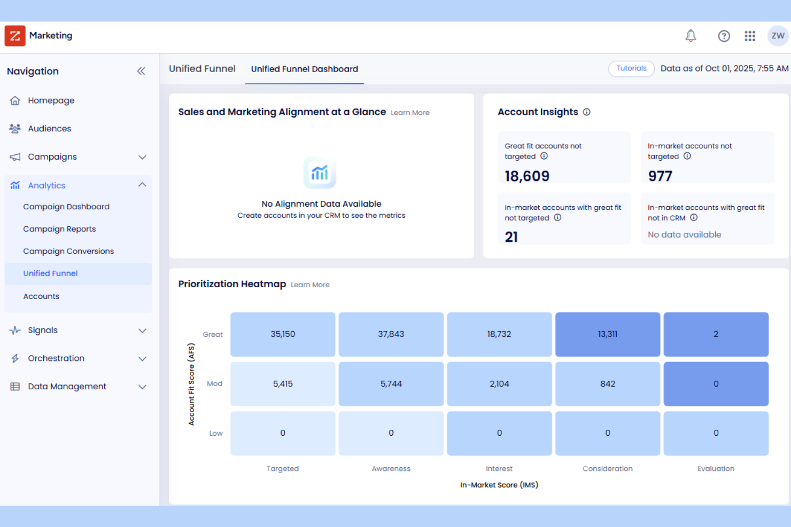Open the Homepage icon in the sidebar
This screenshot has width=791, height=527.
click(x=14, y=100)
